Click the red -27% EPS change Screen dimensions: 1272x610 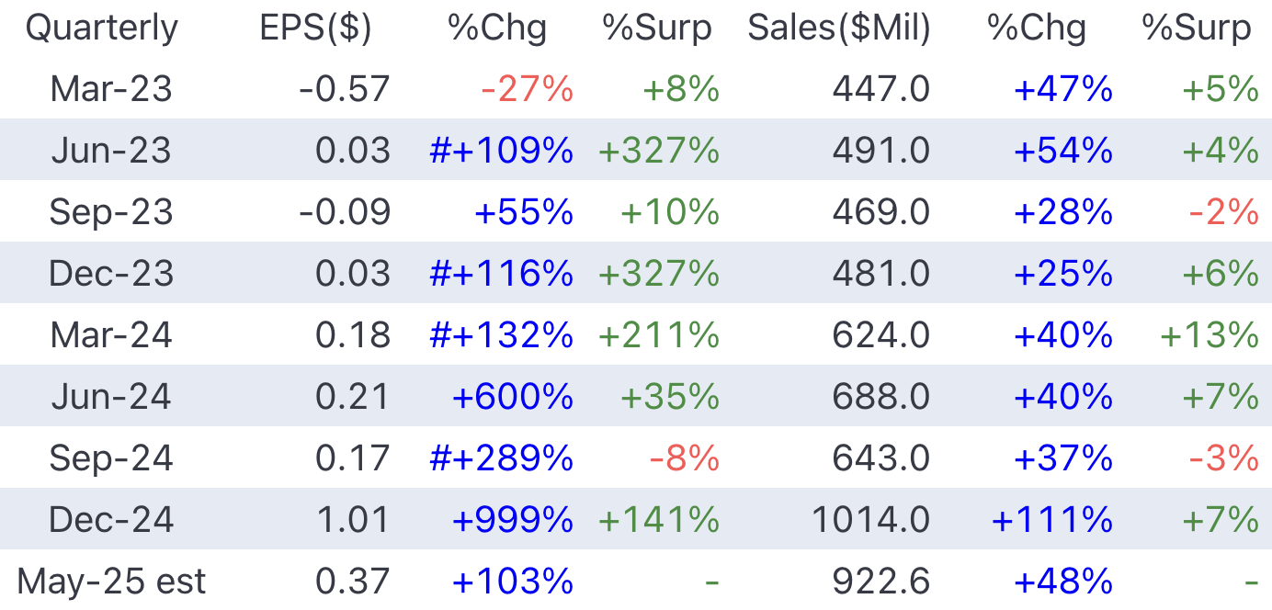click(x=528, y=89)
